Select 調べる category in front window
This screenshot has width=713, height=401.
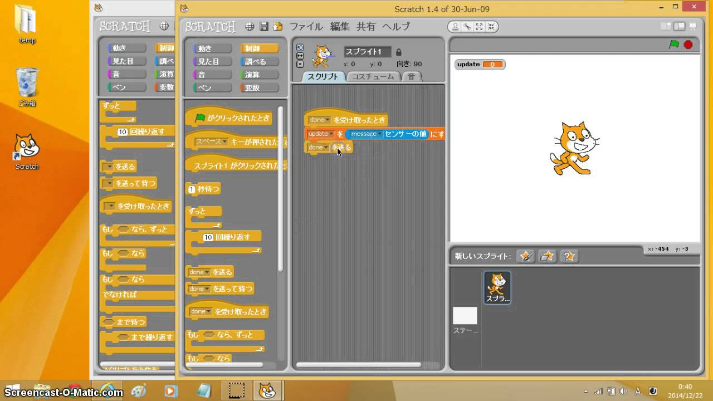tap(260, 61)
